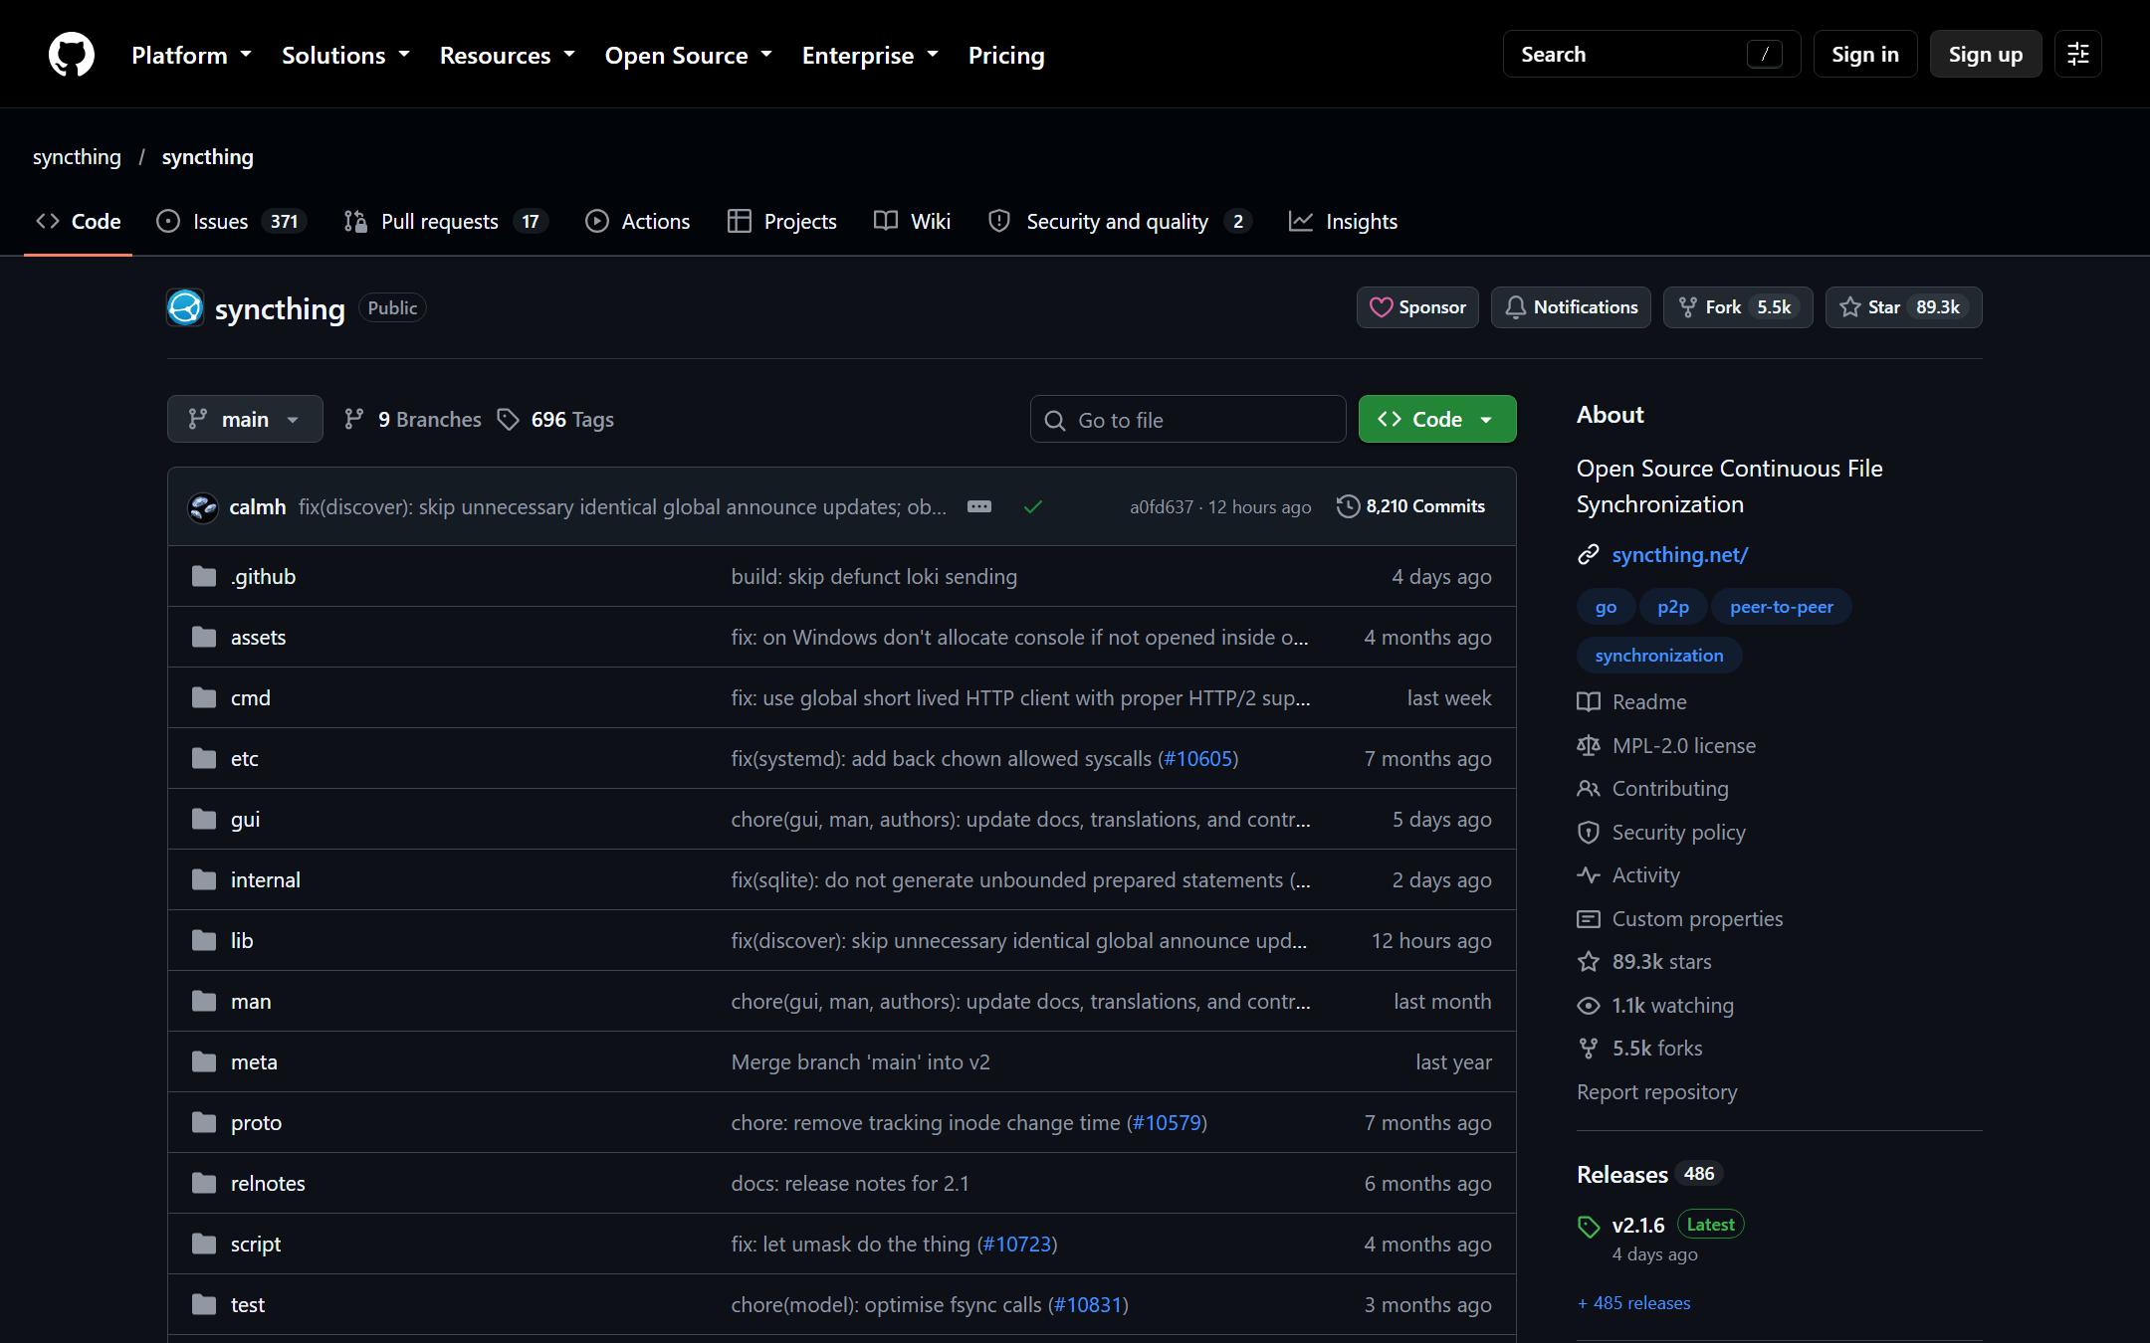Expand the Open Source menu

tap(689, 55)
